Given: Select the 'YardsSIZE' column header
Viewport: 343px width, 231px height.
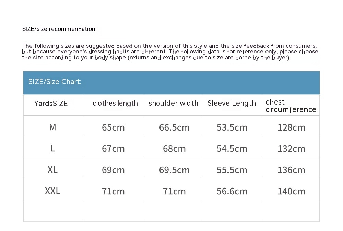Looking at the screenshot, I should [x=51, y=104].
